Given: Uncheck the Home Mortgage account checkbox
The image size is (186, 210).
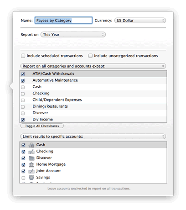Looking at the screenshot, I should [23, 165].
